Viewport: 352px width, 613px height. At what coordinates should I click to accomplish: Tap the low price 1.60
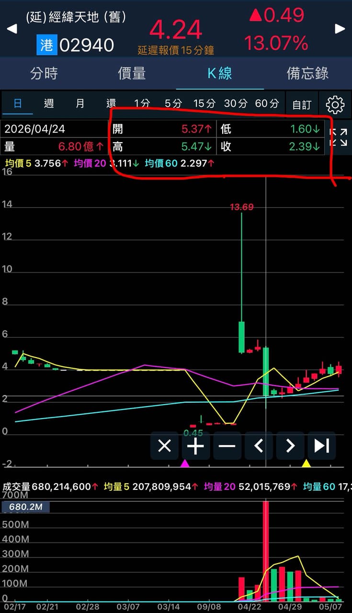click(x=305, y=129)
